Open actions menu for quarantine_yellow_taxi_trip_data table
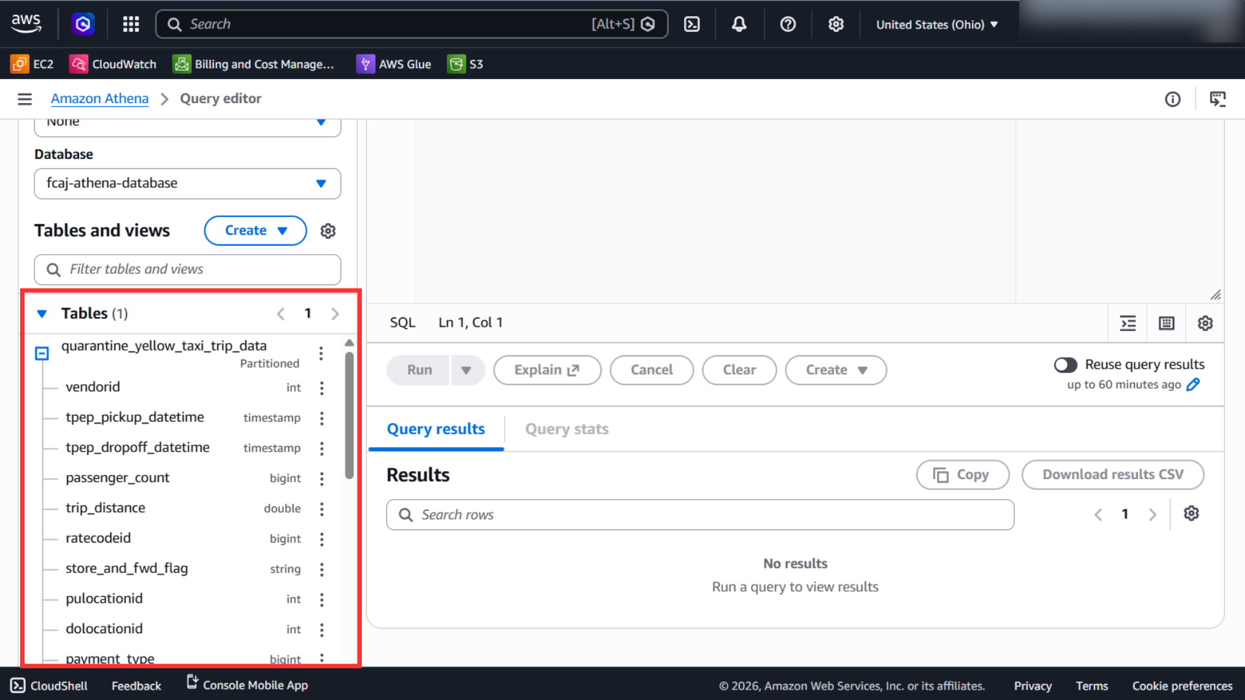 click(321, 353)
